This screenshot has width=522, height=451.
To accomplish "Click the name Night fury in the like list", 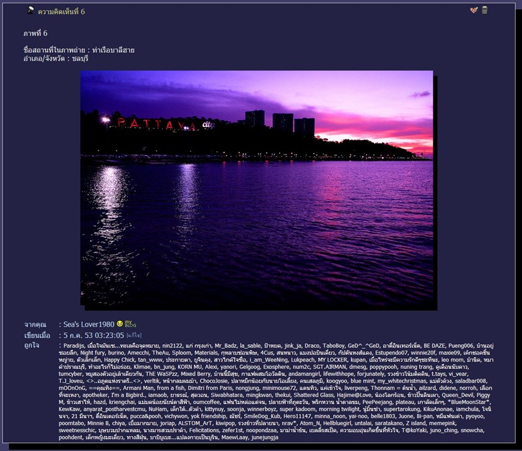I will (x=93, y=353).
